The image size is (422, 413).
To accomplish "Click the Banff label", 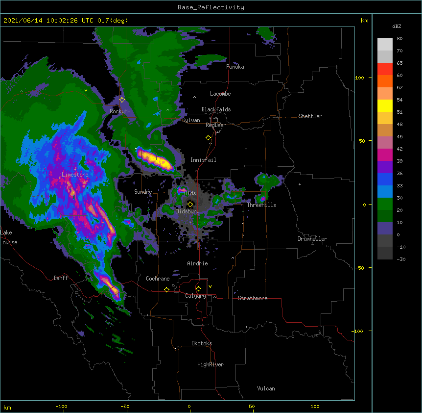I will [x=61, y=278].
